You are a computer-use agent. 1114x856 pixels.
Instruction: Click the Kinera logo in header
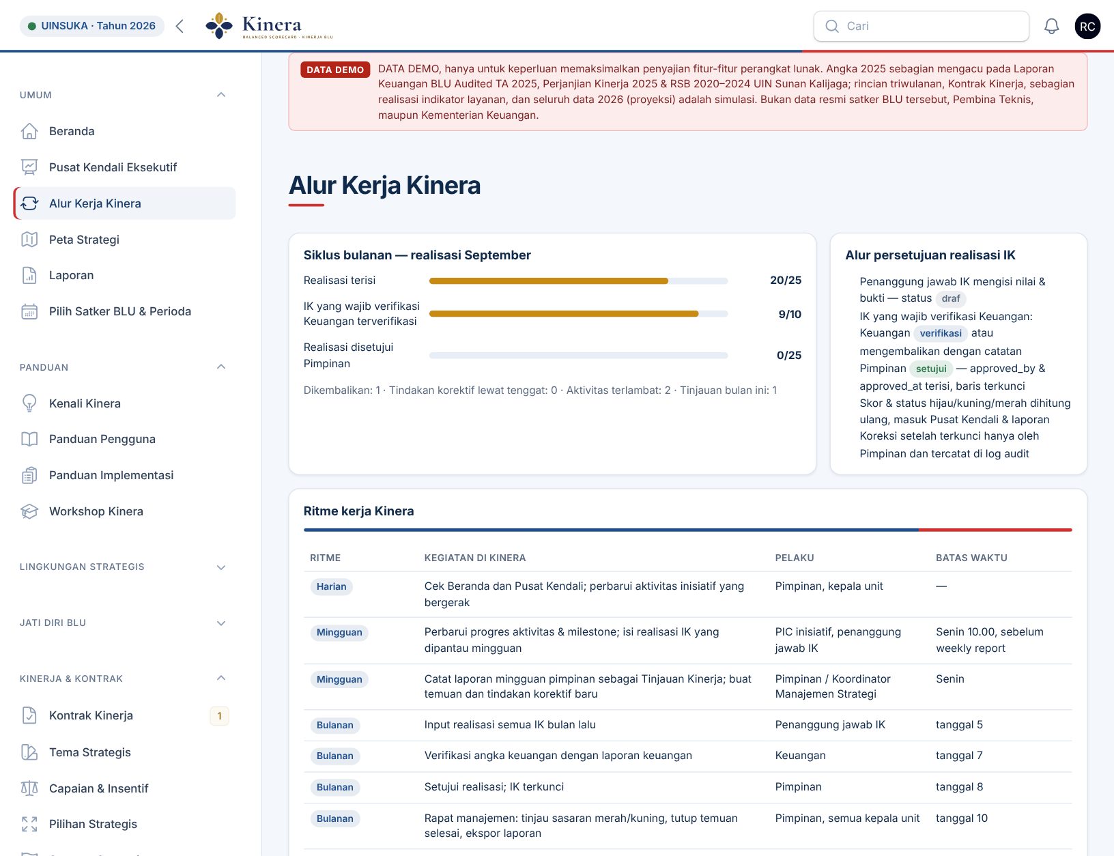coord(269,26)
